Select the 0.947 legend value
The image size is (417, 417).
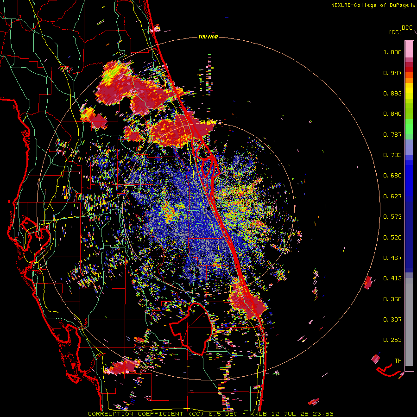[x=392, y=73]
